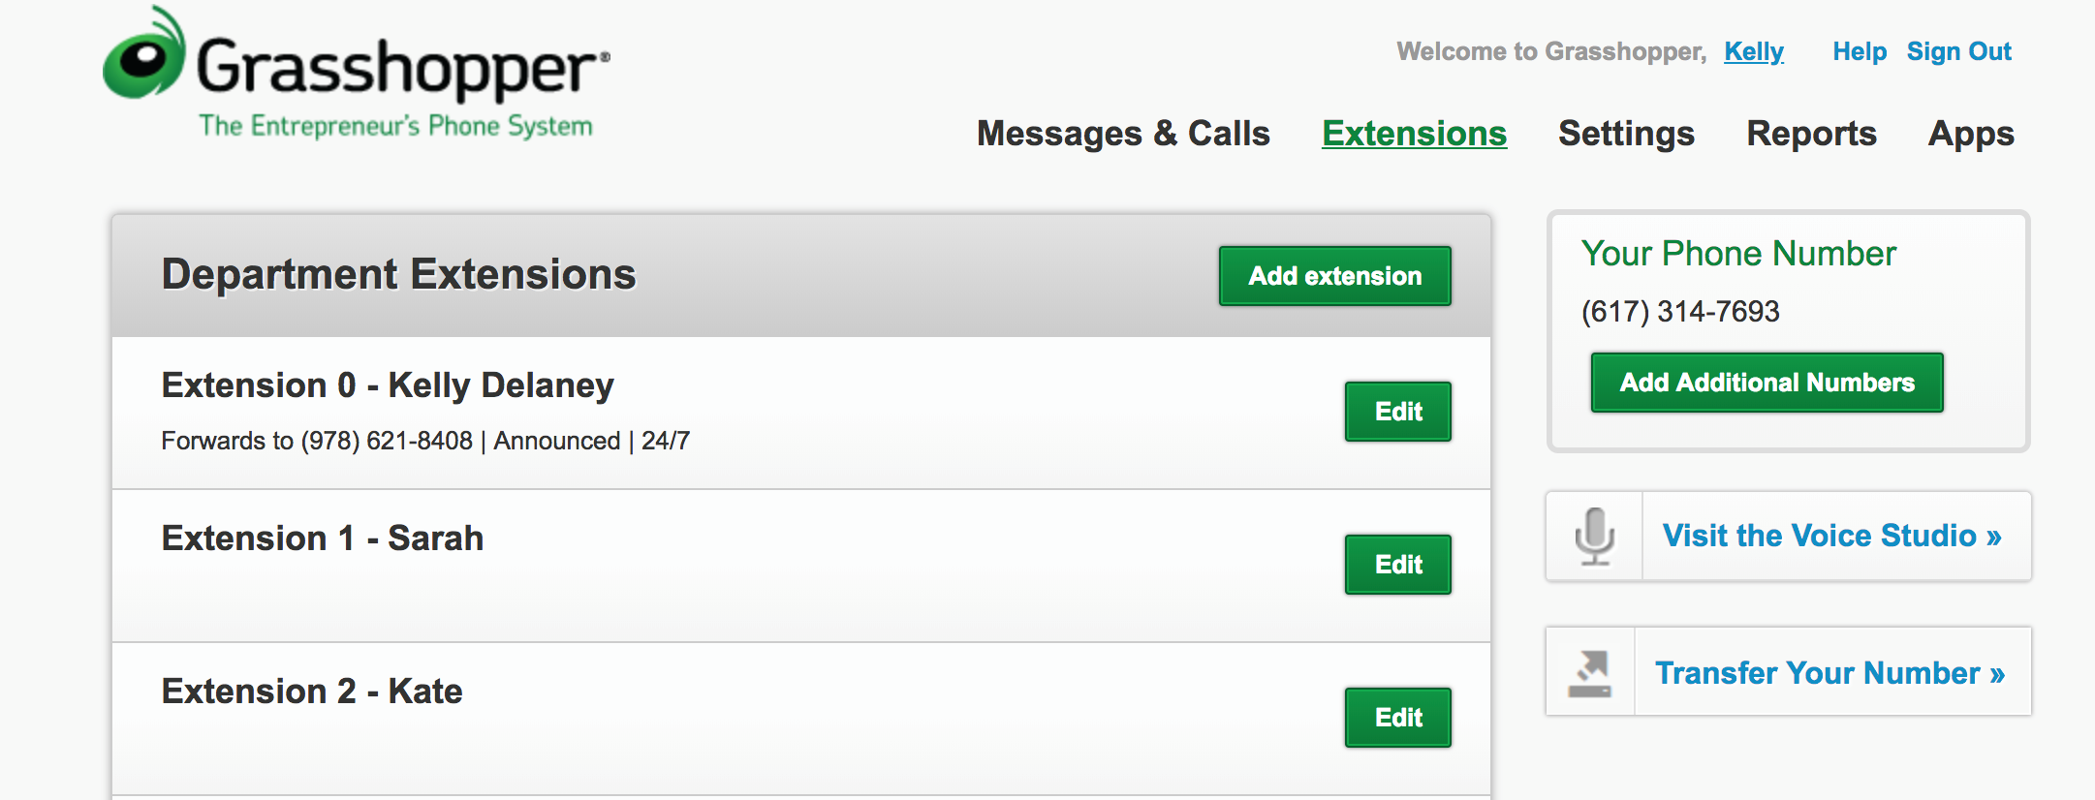The height and width of the screenshot is (800, 2095).
Task: Edit Extension 1 for Sarah
Action: pyautogui.click(x=1397, y=564)
